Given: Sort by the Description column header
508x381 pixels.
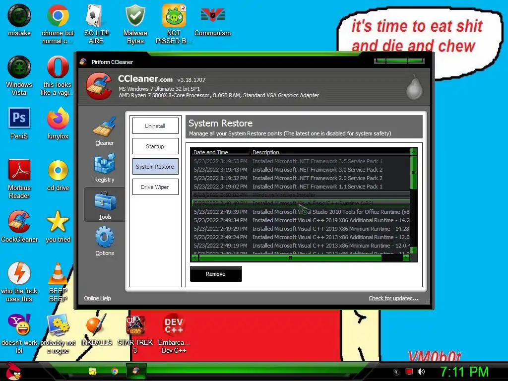Looking at the screenshot, I should pos(330,152).
